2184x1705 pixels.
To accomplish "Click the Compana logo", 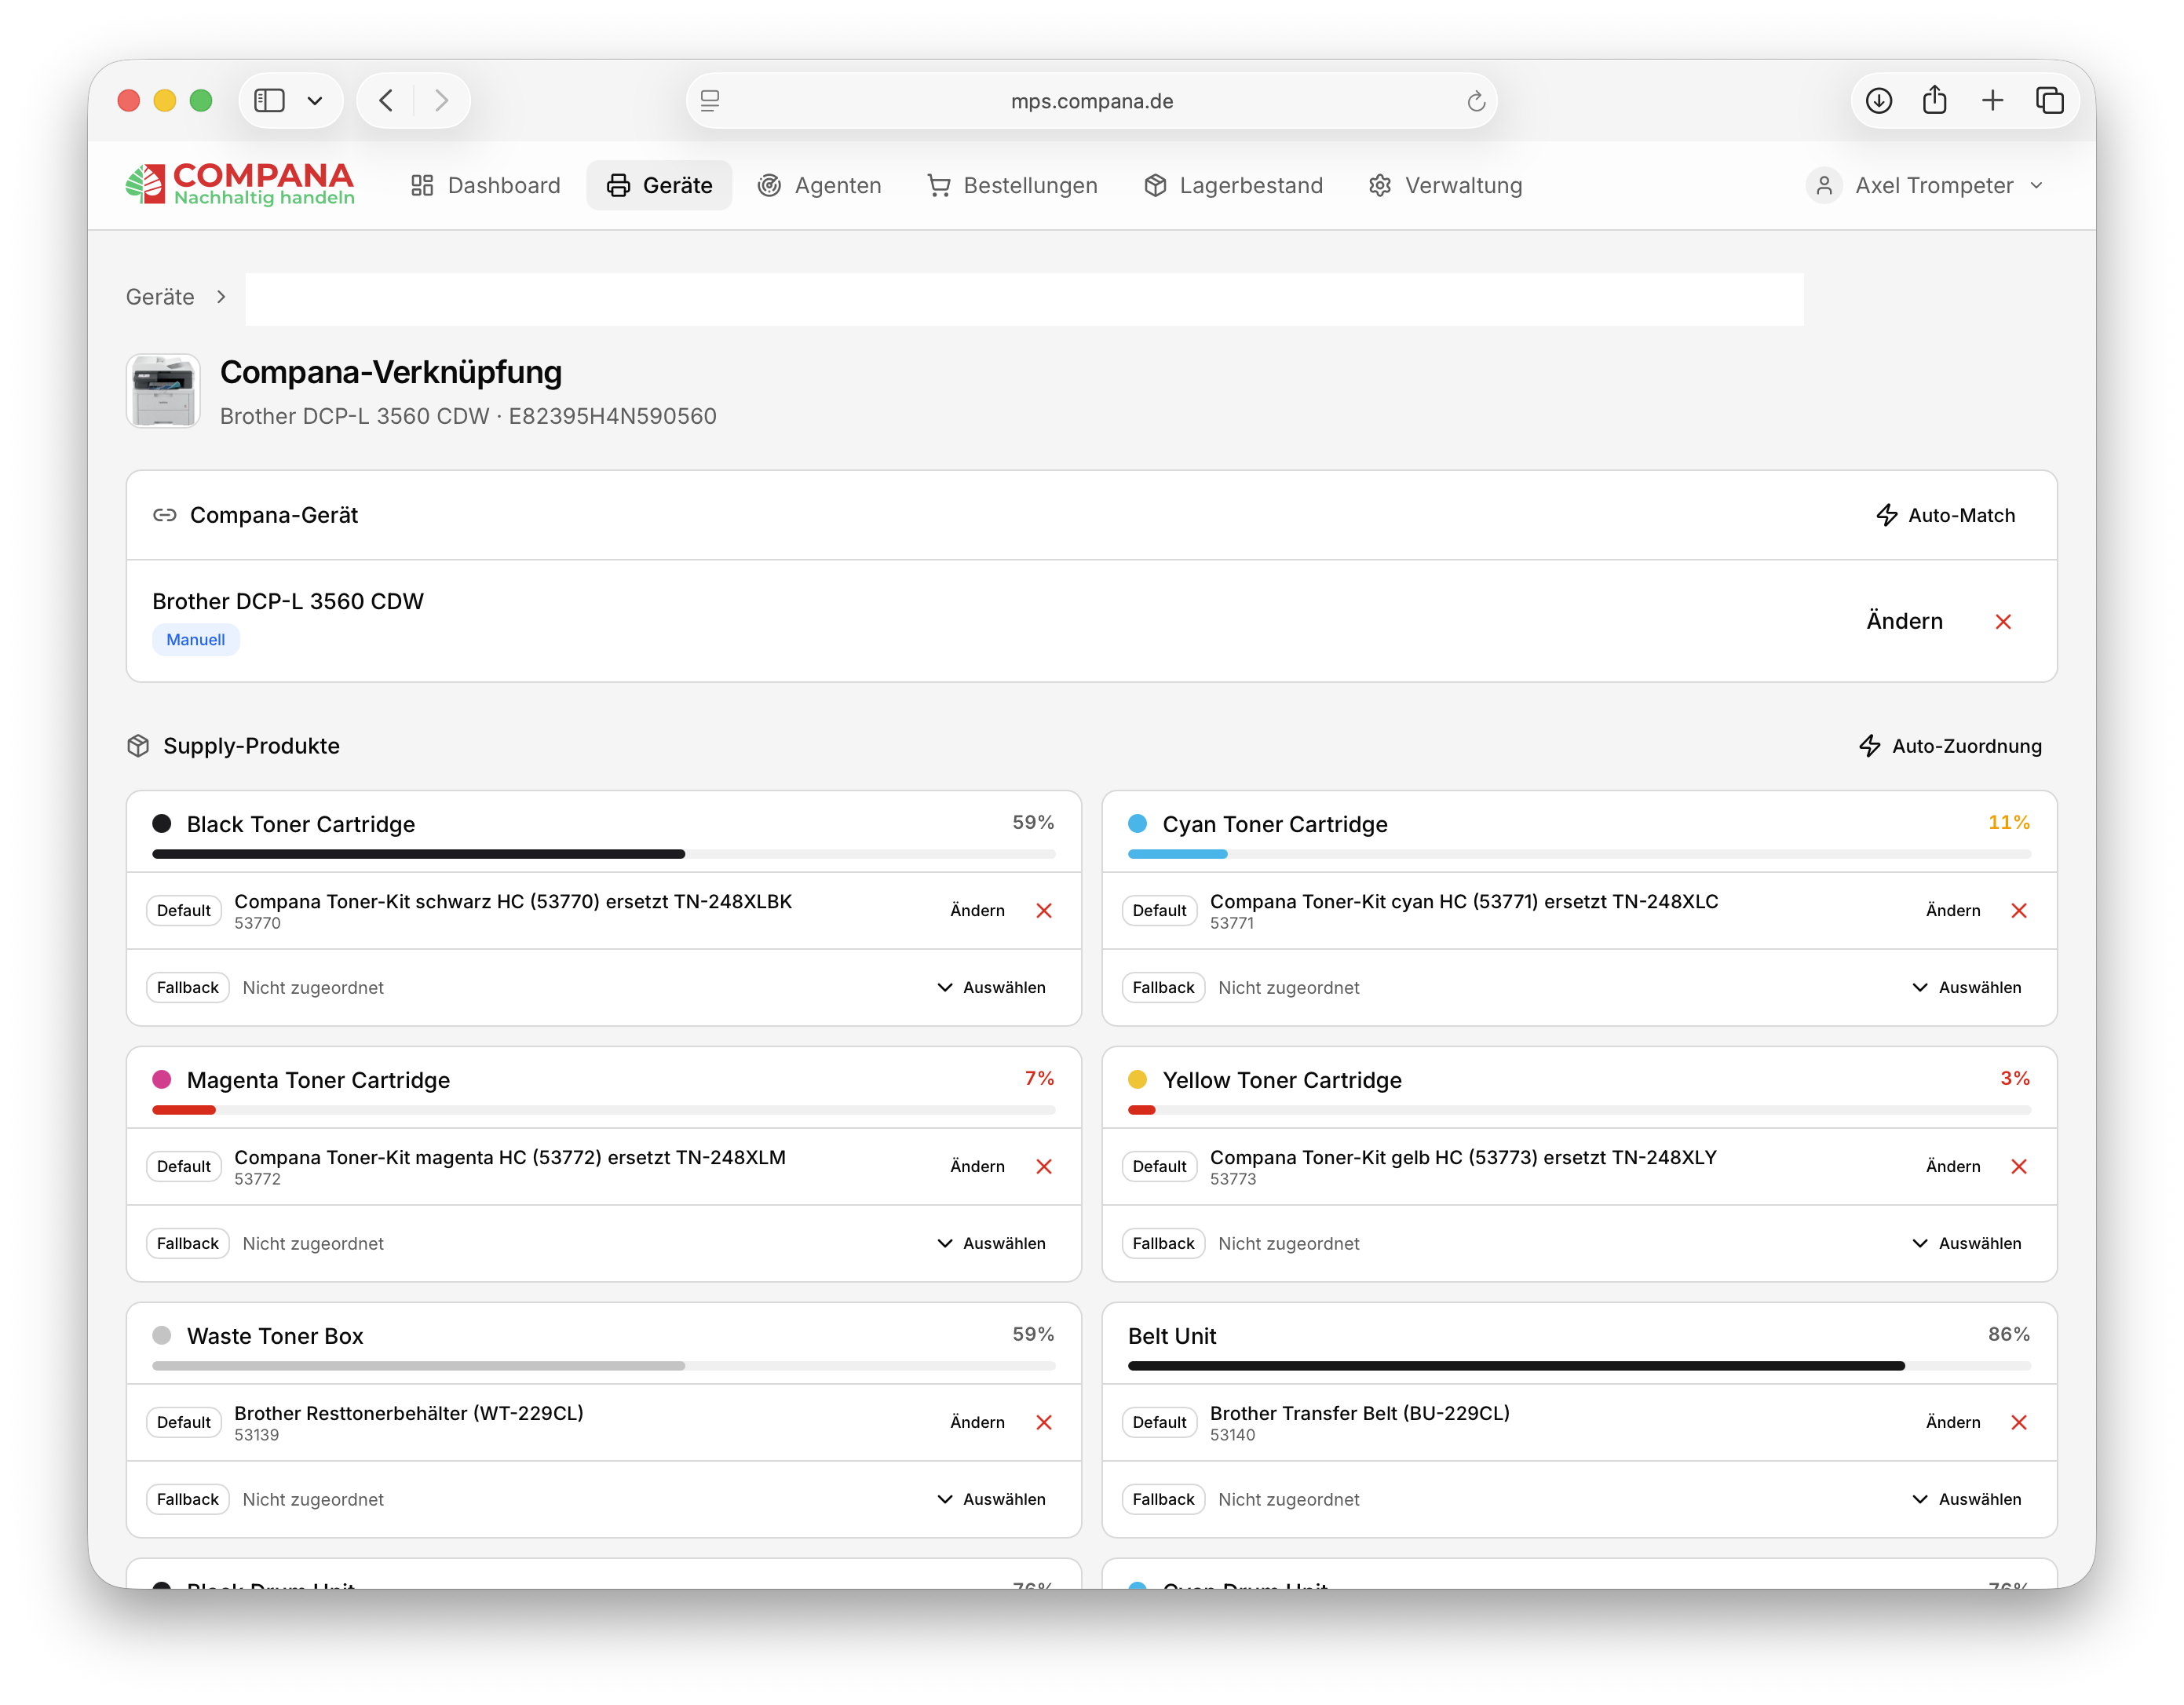I will (240, 184).
